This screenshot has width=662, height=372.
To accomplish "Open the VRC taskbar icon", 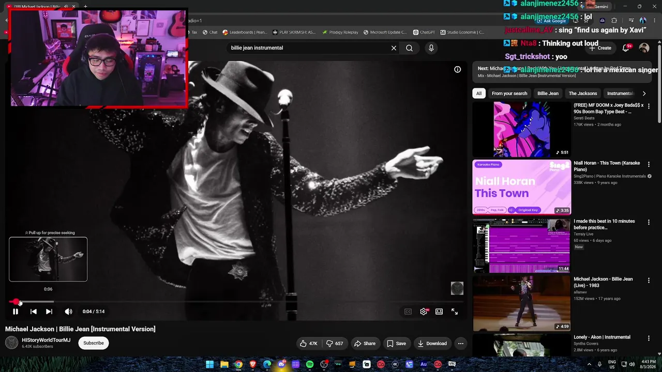I will 452,364.
